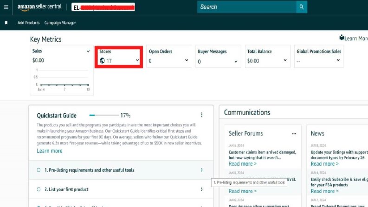Read more on Subscribe & Save news
The image size is (368, 207).
tap(324, 191)
